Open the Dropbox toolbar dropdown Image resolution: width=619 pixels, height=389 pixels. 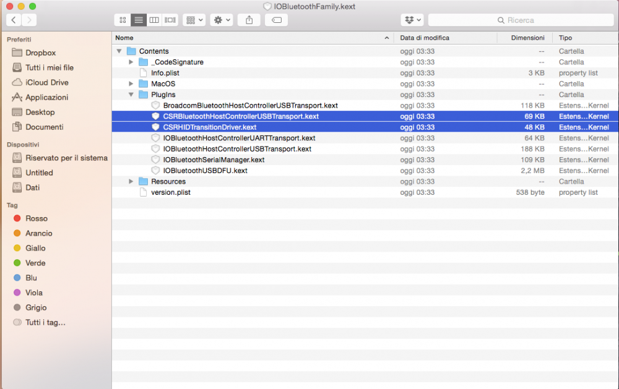pyautogui.click(x=413, y=20)
